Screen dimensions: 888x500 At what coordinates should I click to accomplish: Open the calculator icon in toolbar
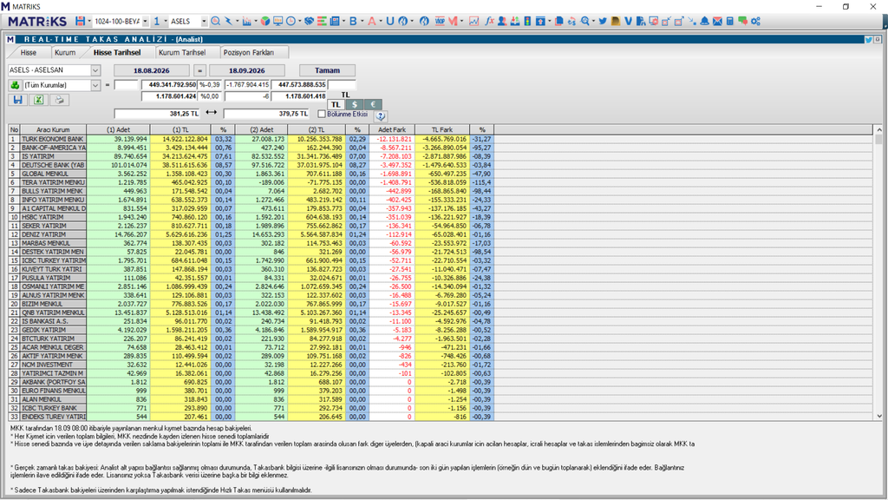[730, 21]
